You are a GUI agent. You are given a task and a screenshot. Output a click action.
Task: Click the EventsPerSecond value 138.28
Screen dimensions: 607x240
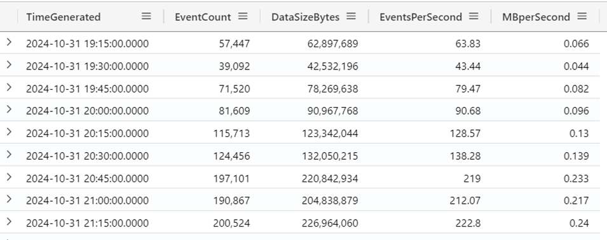(465, 156)
